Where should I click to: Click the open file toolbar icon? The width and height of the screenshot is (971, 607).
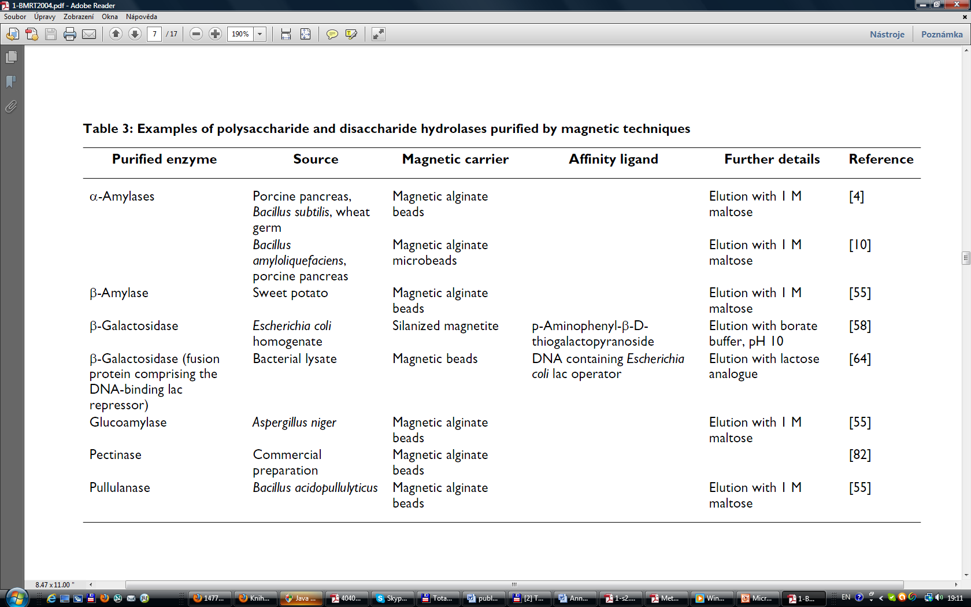point(13,34)
